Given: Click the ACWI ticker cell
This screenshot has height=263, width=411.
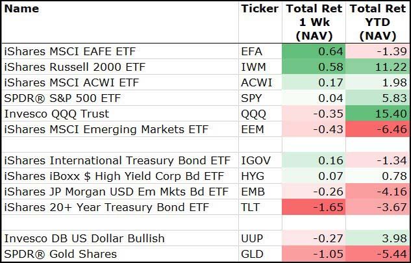Looking at the screenshot, I should point(257,82).
